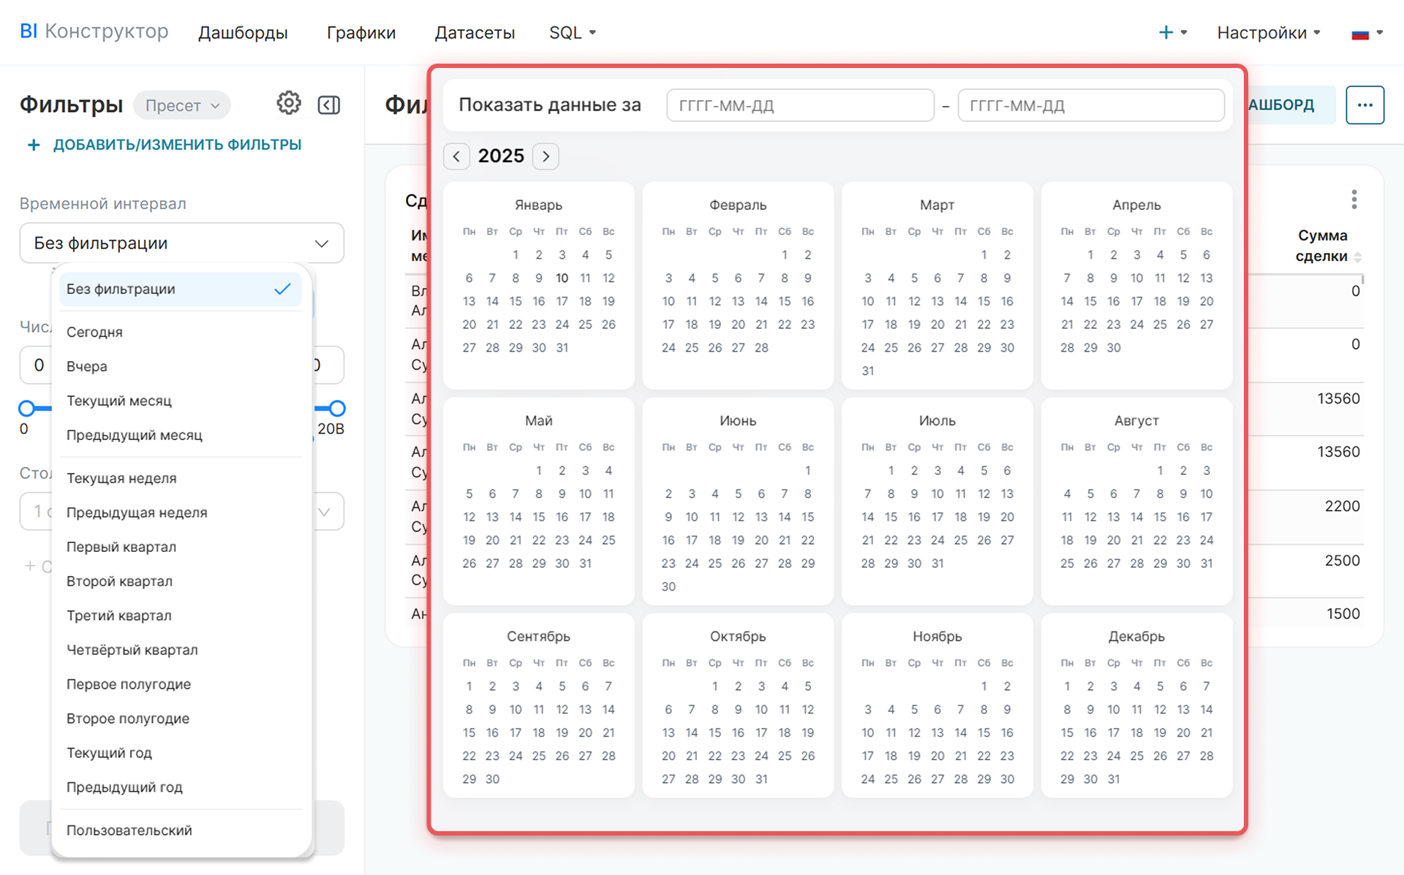Go to previous year in calendar

456,156
